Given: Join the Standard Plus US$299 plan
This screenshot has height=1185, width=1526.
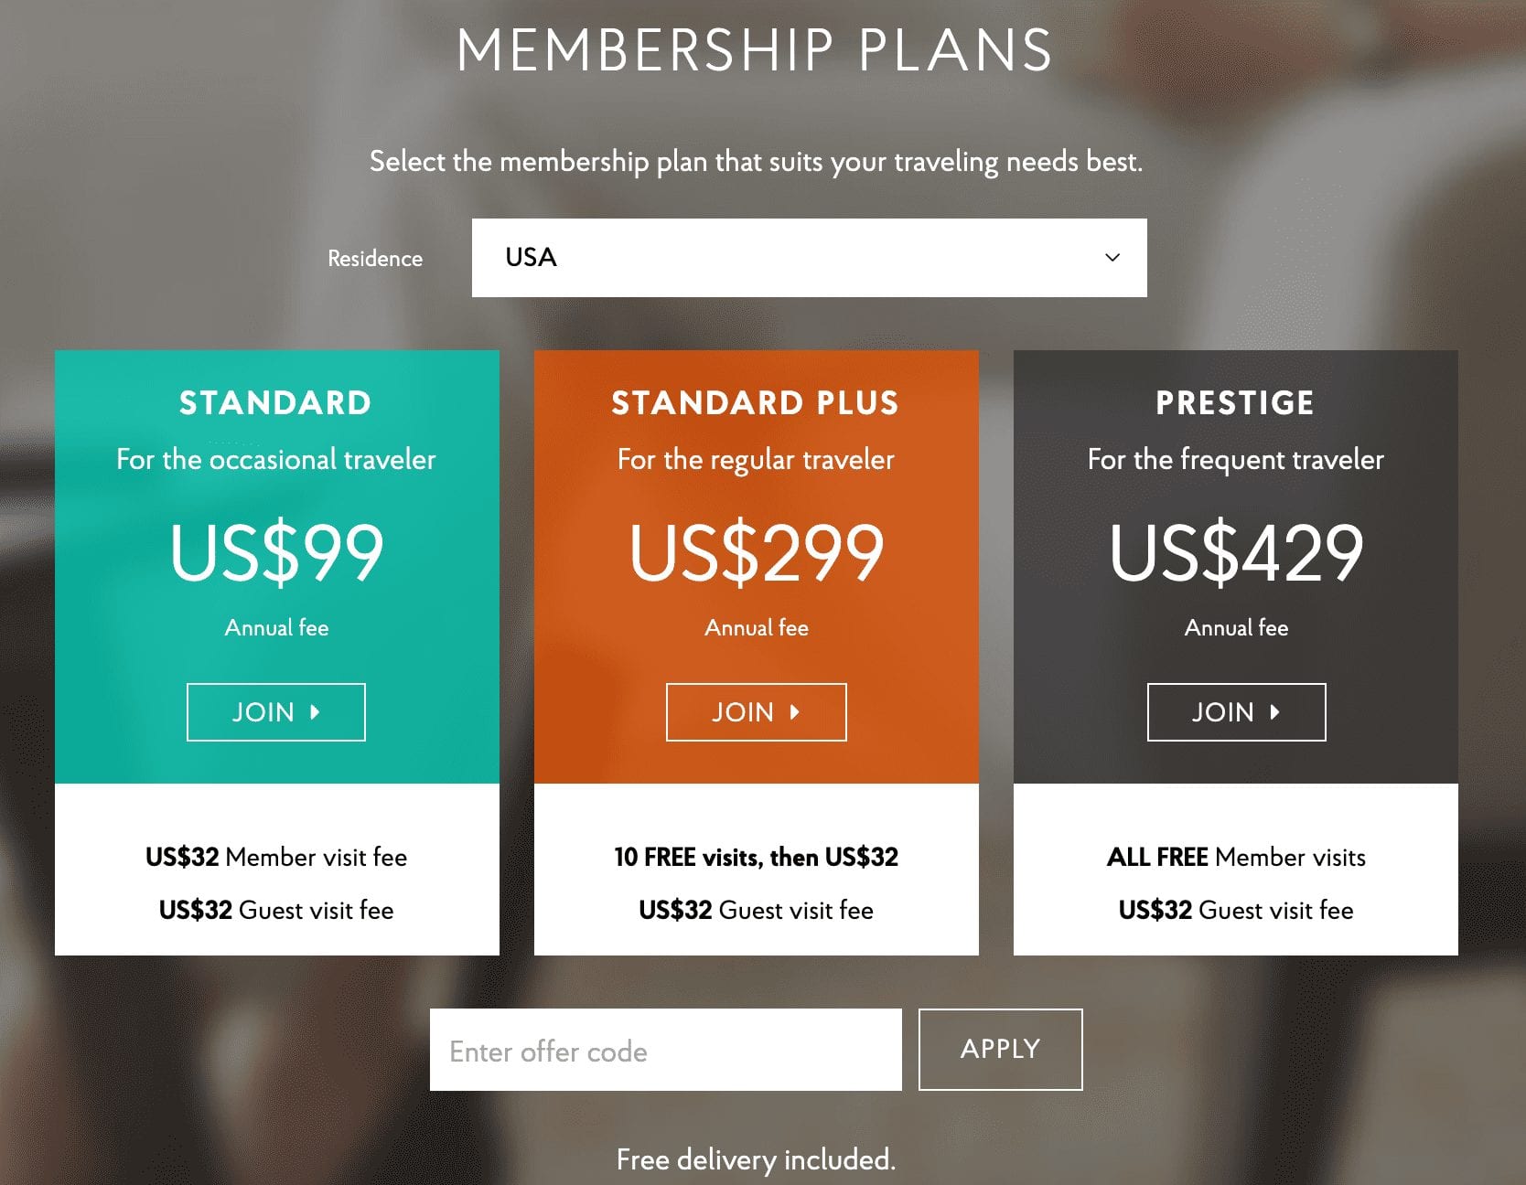Looking at the screenshot, I should coord(756,712).
